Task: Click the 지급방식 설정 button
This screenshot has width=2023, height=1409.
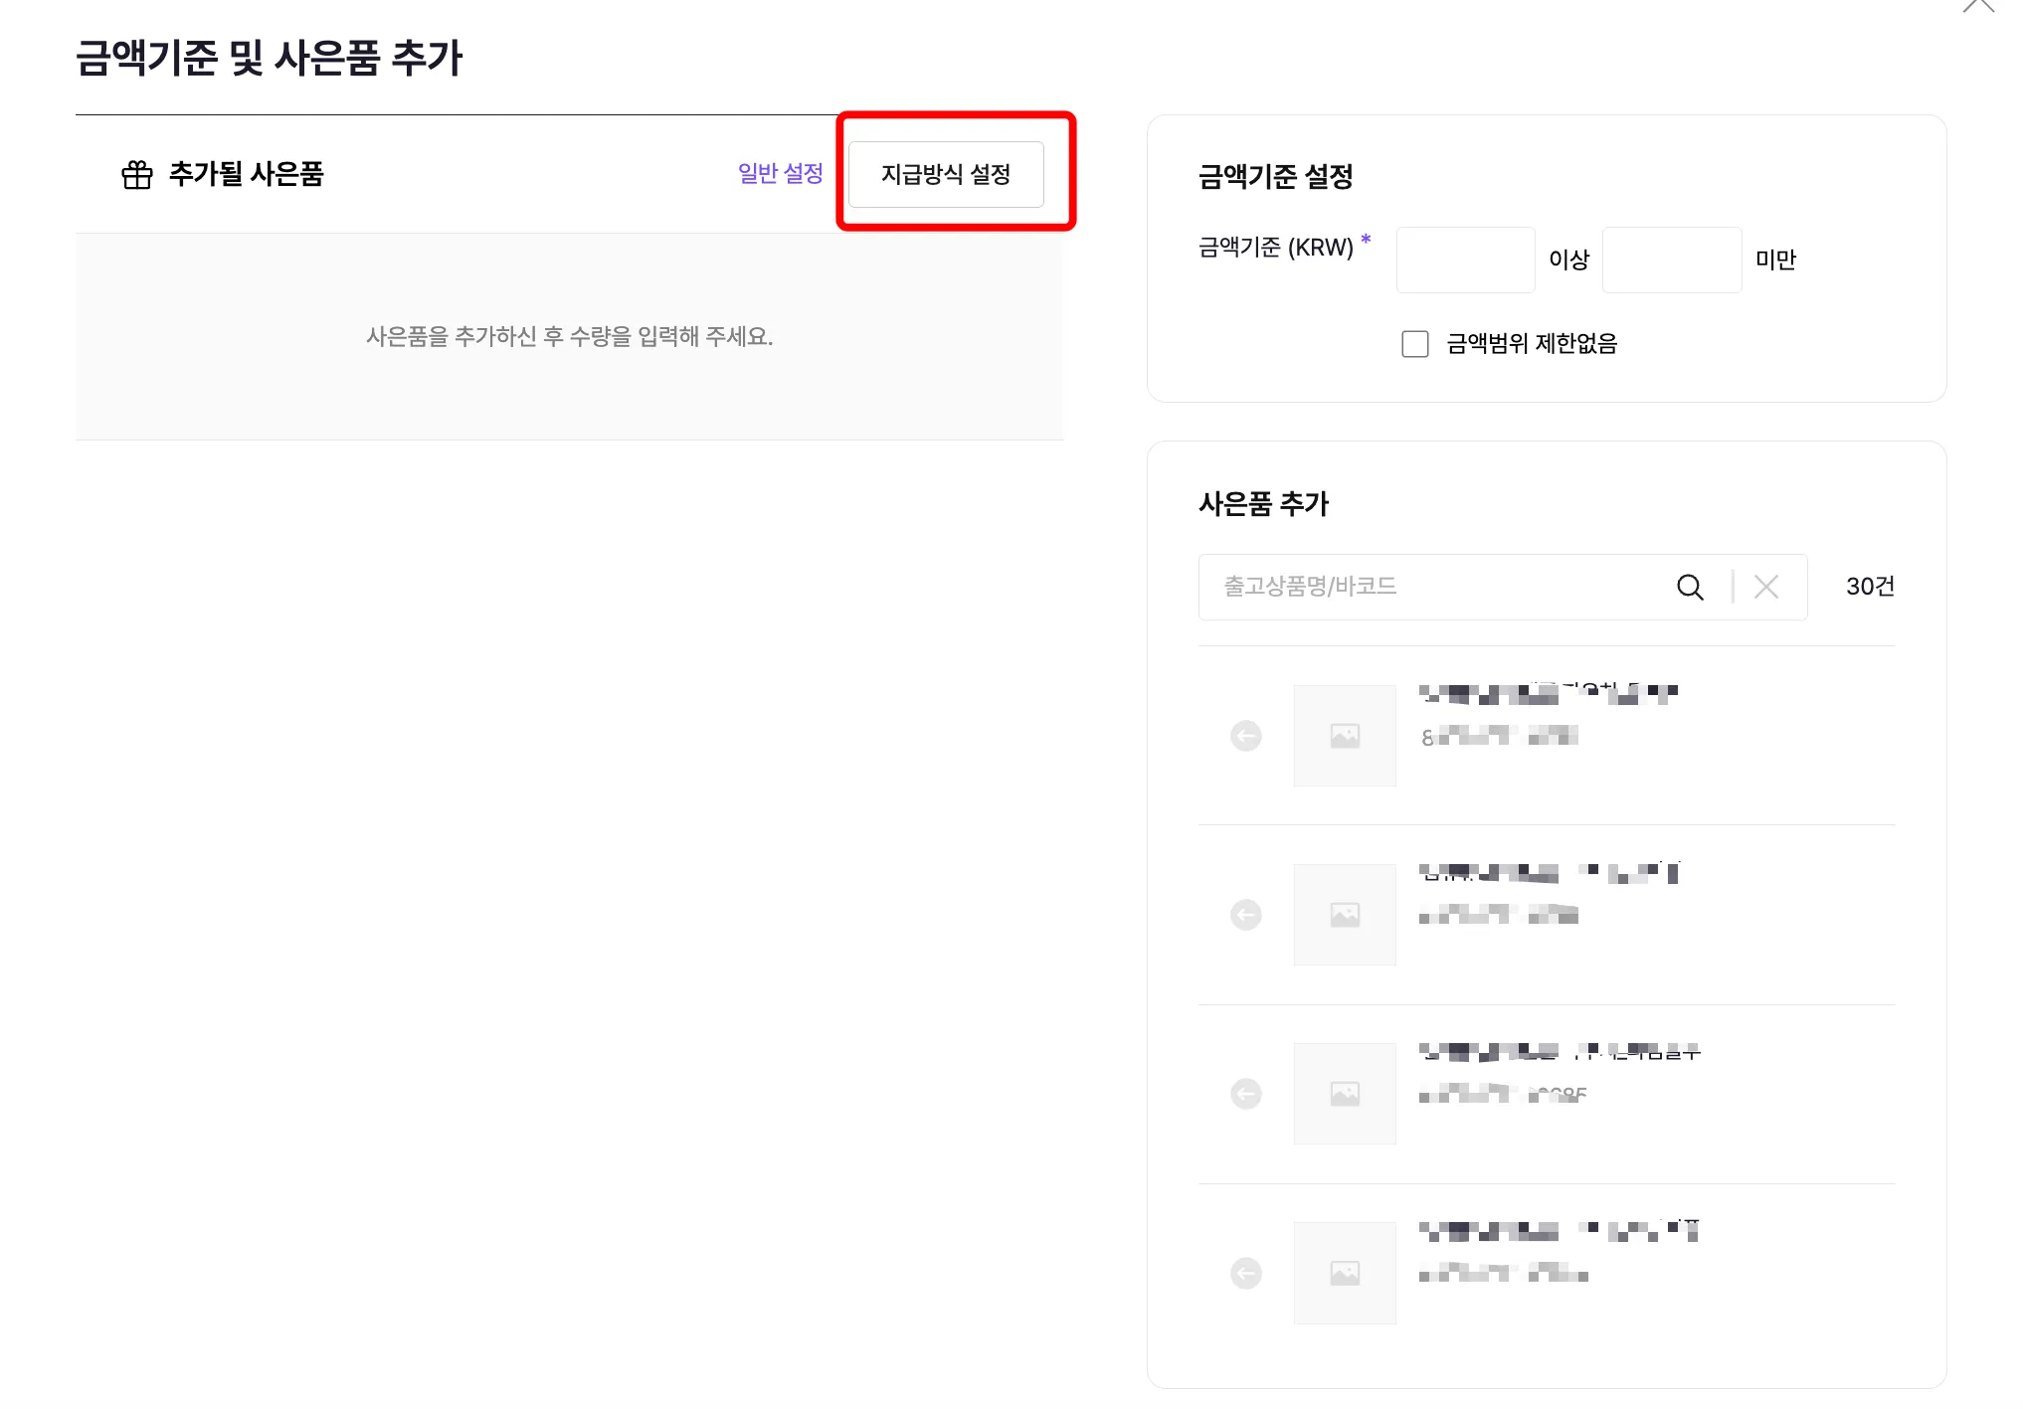Action: coord(945,174)
